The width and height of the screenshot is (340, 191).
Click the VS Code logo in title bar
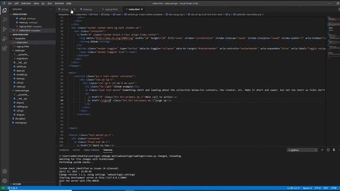4,3
